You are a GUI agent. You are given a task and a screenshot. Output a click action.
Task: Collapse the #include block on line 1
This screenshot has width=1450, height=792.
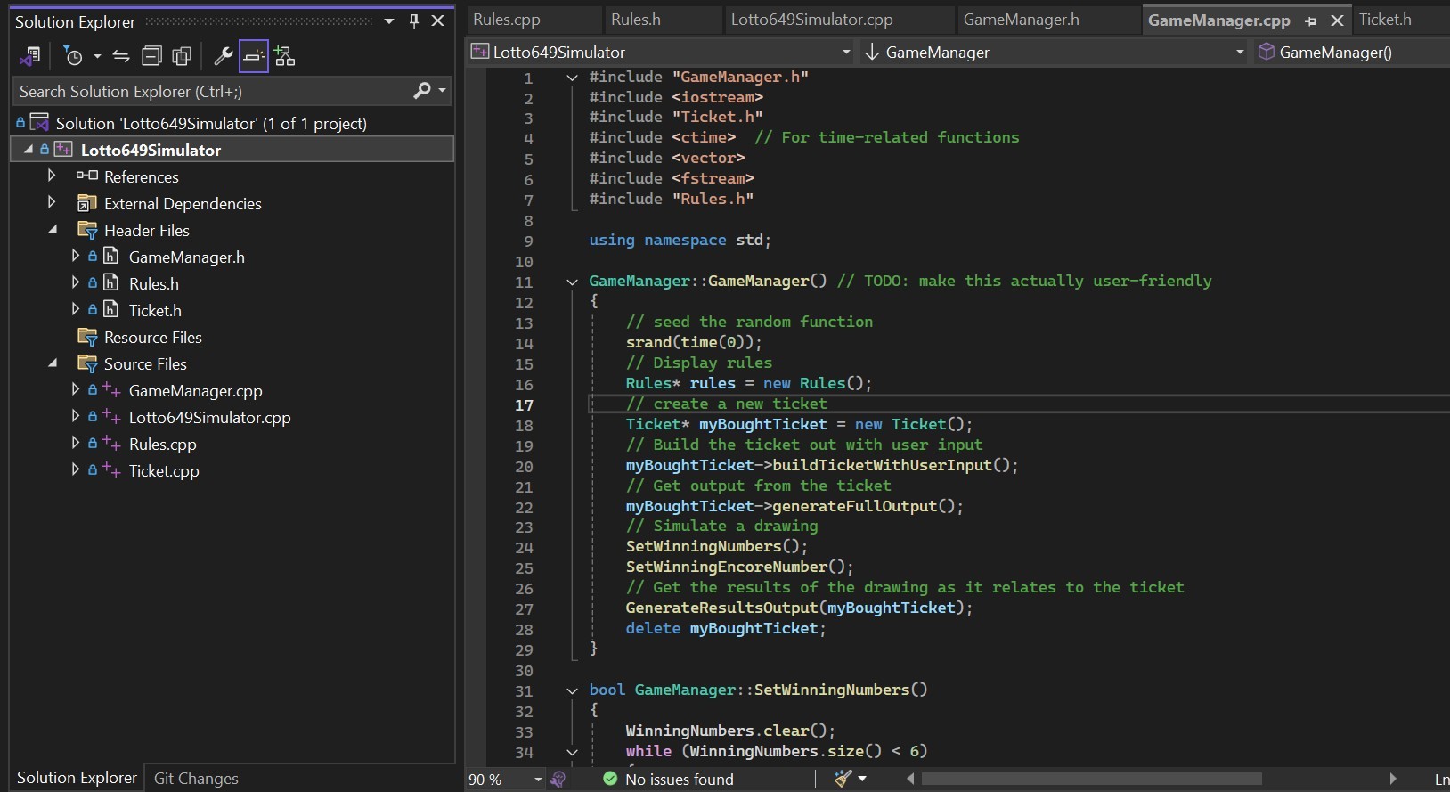[572, 78]
